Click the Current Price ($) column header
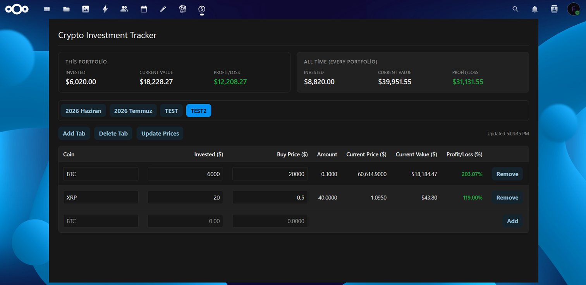Image resolution: width=586 pixels, height=285 pixels. pos(366,154)
